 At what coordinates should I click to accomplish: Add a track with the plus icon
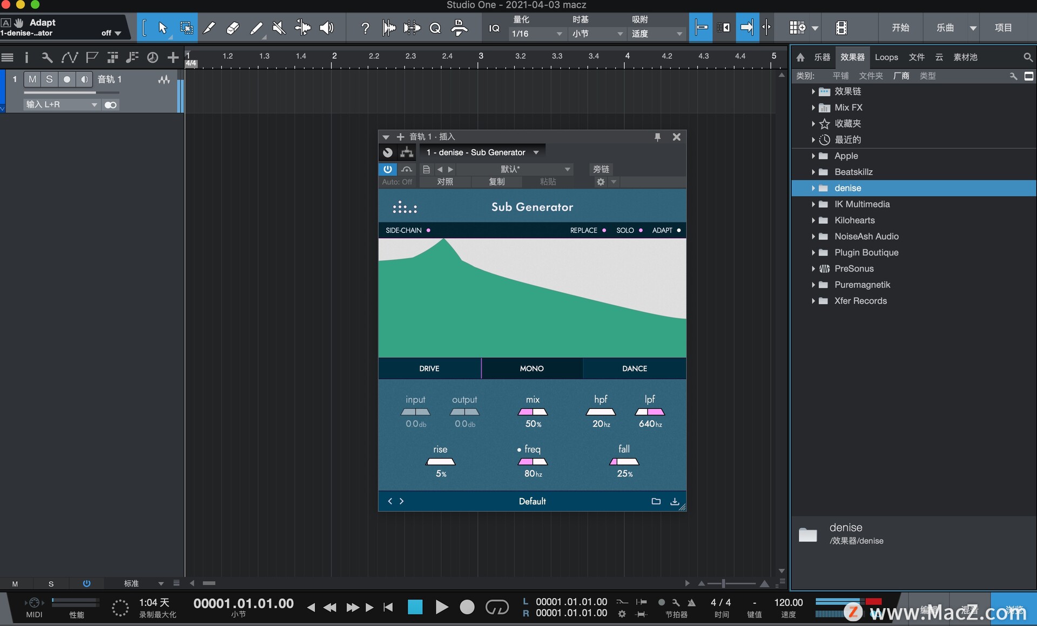point(173,57)
